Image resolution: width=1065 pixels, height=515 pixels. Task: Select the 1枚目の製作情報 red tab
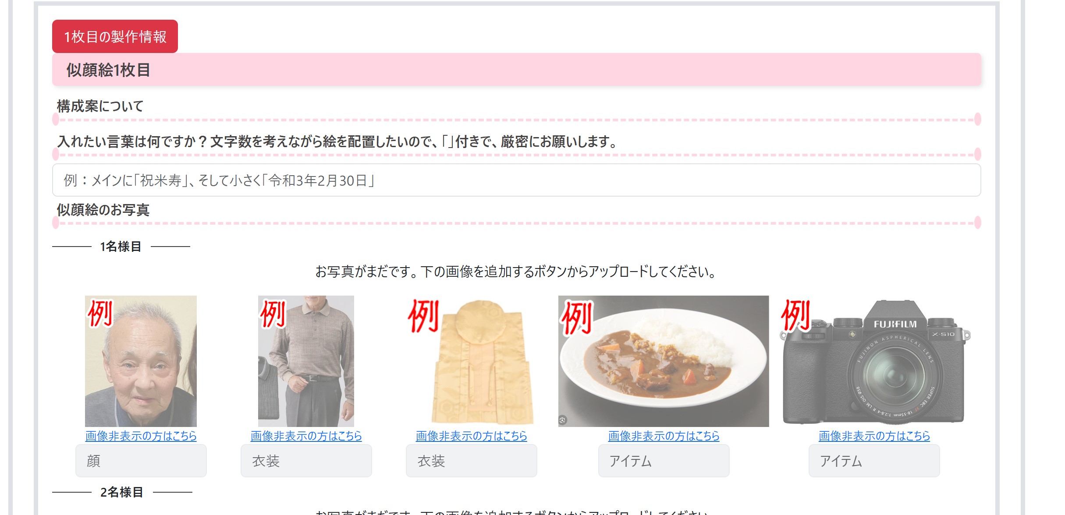pos(115,36)
